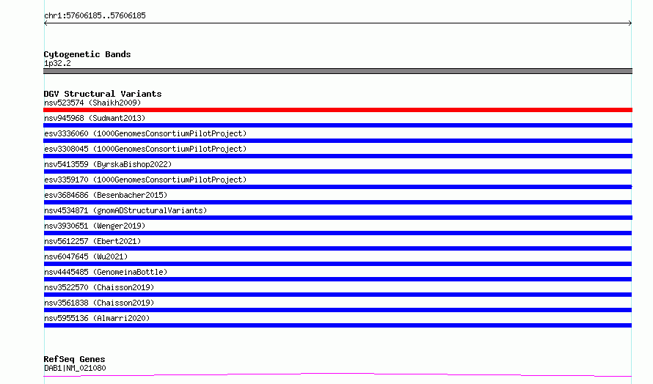The width and height of the screenshot is (653, 384).
Task: Open nsv523574 (Shaikh2009) variant label
Action: [92, 103]
